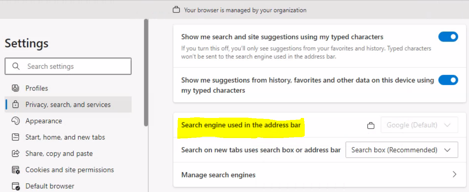Turn off search and site suggestions toggle
469x192 pixels.
pyautogui.click(x=448, y=37)
